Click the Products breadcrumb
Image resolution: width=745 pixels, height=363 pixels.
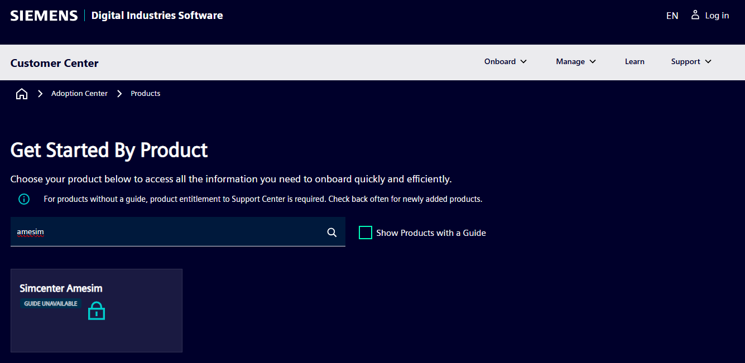146,94
